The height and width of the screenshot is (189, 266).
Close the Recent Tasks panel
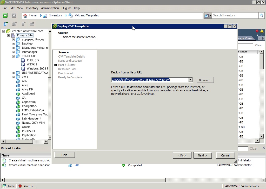coord(264,148)
